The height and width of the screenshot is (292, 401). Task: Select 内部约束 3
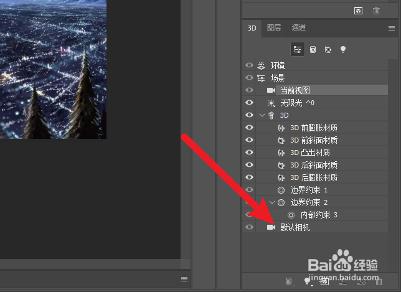(319, 215)
